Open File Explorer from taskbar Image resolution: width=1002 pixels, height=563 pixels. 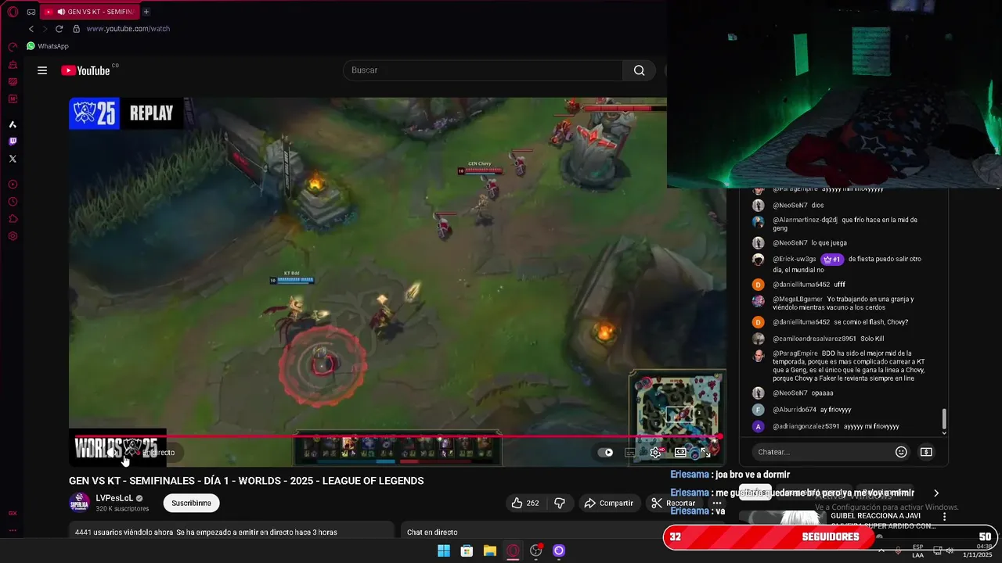(489, 550)
